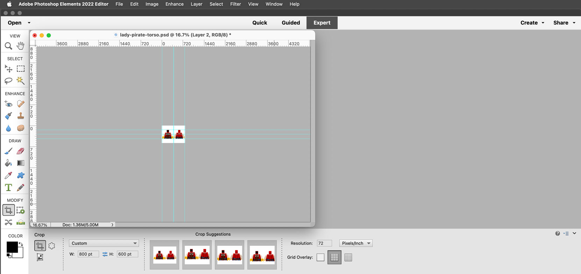The width and height of the screenshot is (581, 274).
Task: Click the Resolution value field
Action: [324, 243]
